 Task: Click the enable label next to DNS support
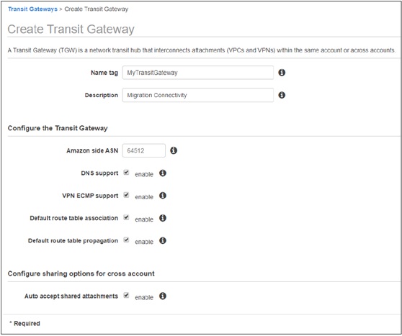pos(144,174)
